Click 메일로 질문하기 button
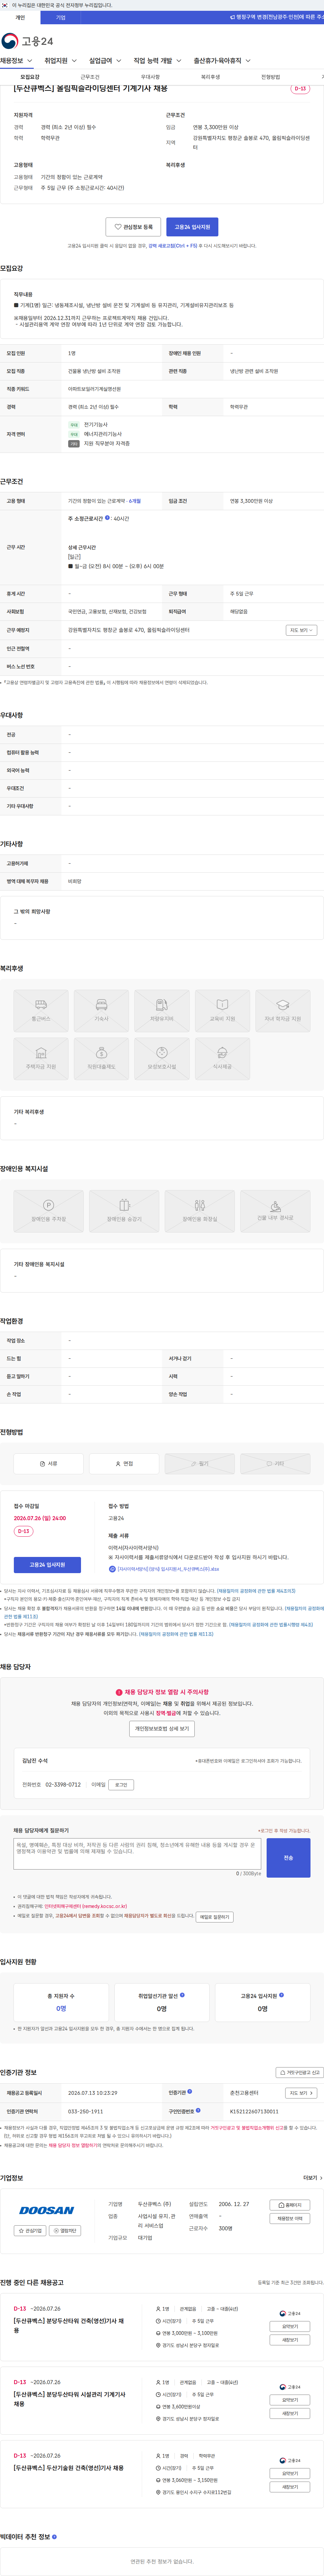 coord(214,1917)
